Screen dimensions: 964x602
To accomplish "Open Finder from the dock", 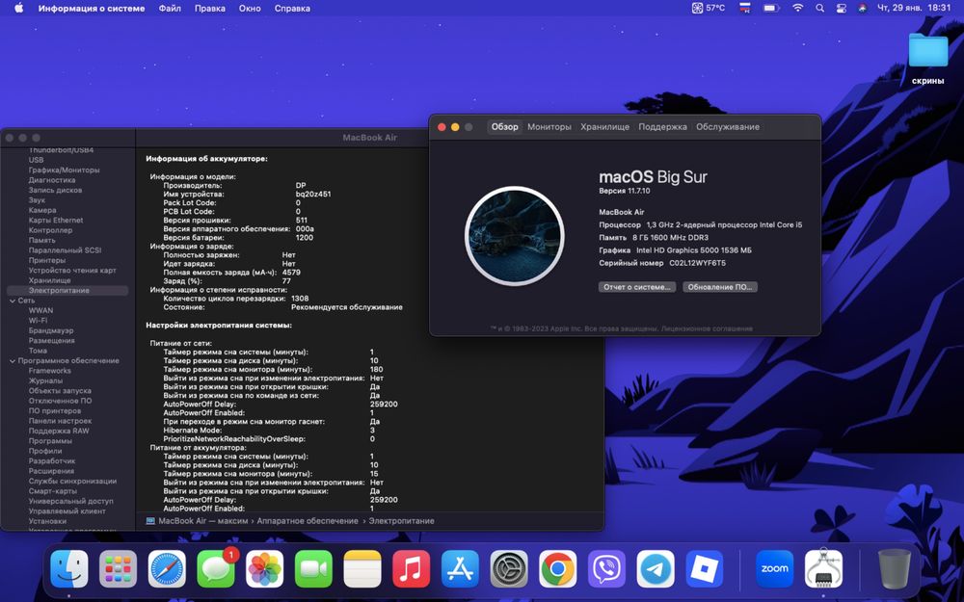I will [x=68, y=569].
